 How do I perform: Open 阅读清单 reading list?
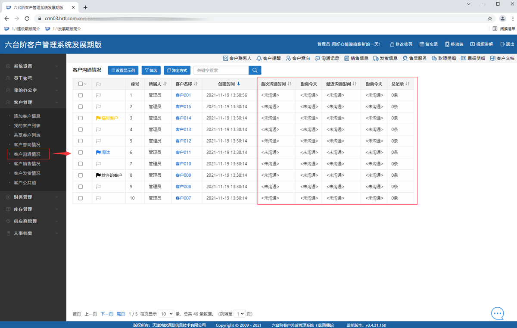(504, 29)
